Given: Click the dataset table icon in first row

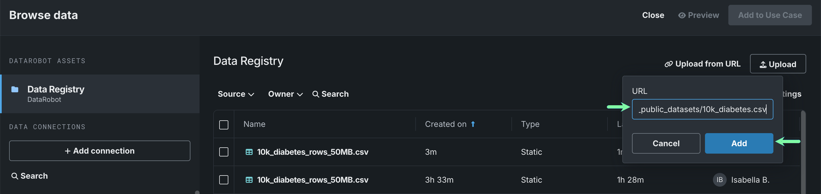Looking at the screenshot, I should (x=249, y=152).
